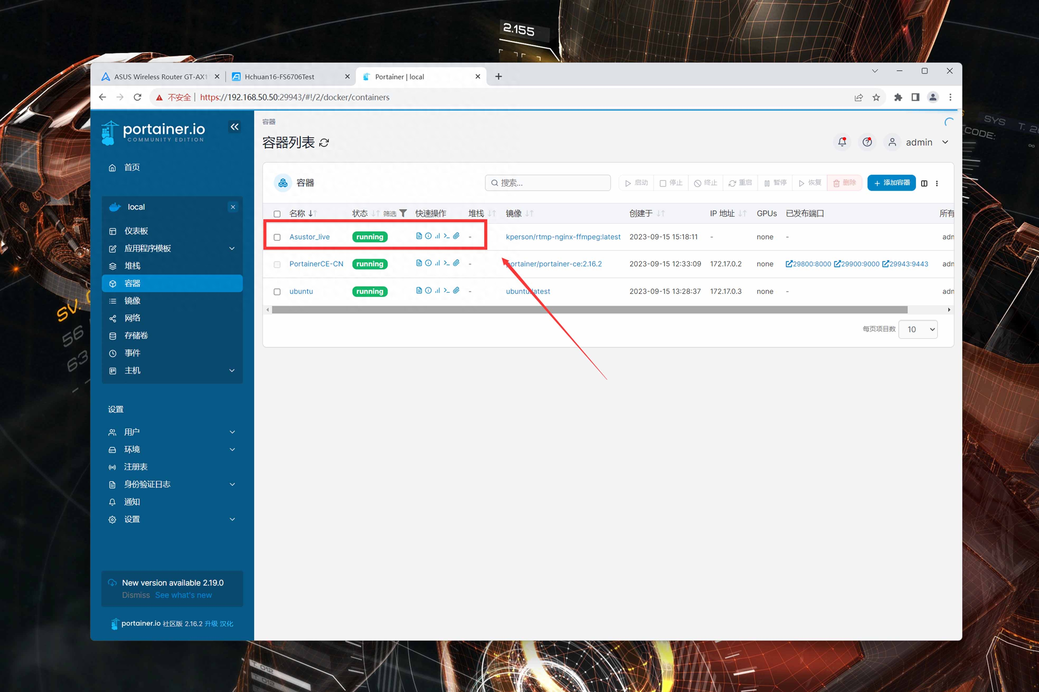
Task: Reload the browser page
Action: [137, 97]
